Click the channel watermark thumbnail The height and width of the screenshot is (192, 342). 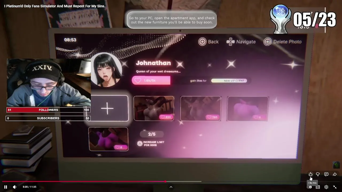[336, 165]
